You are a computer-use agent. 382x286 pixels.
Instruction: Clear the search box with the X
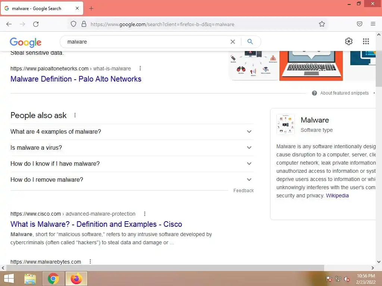coord(233,42)
